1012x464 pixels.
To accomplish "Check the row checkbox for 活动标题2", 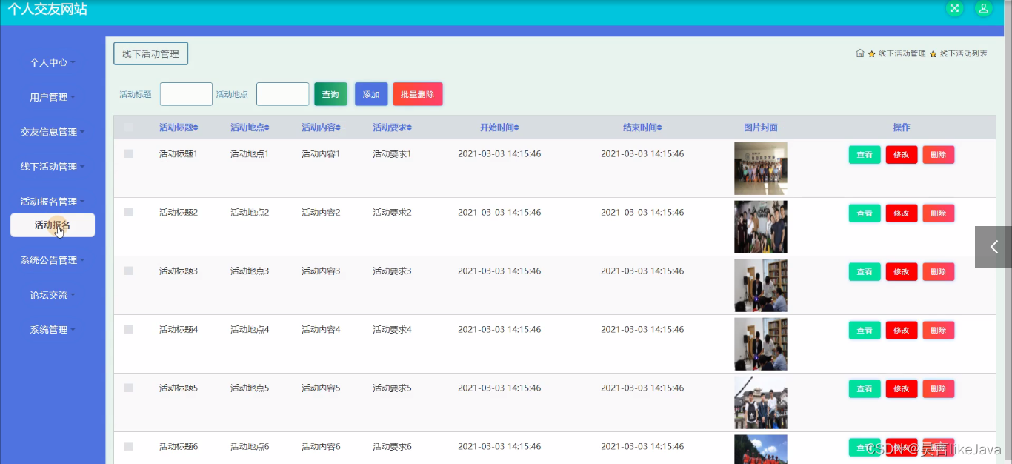I will (x=129, y=212).
